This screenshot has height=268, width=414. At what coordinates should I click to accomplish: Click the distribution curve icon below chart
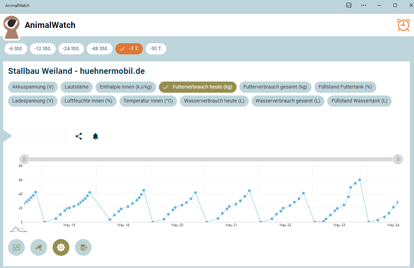click(18, 229)
